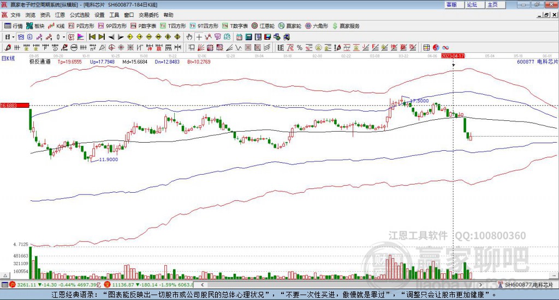Click the red floppy save icon
This screenshot has height=300, width=559.
pos(267,37)
